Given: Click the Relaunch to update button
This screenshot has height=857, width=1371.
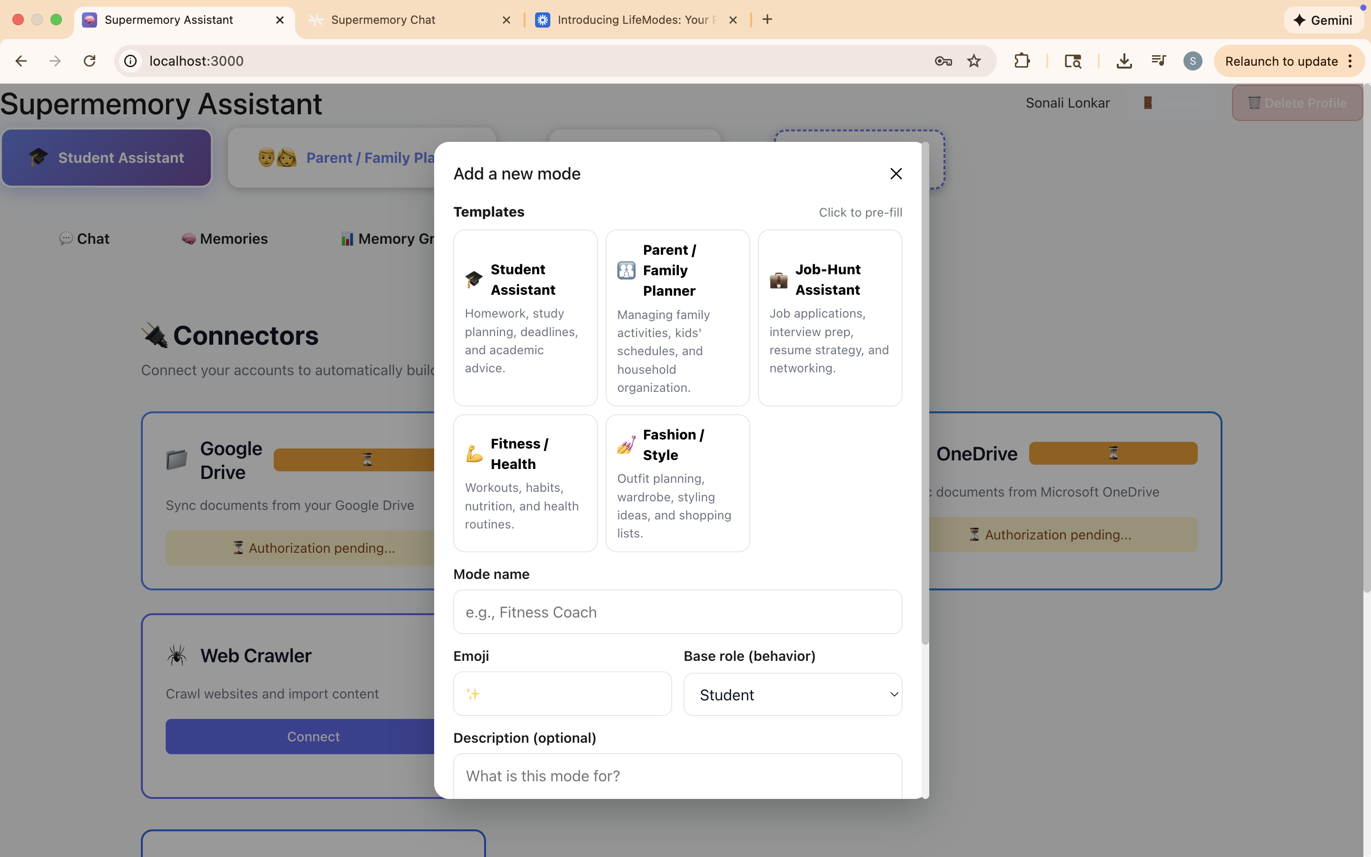Looking at the screenshot, I should (1281, 60).
